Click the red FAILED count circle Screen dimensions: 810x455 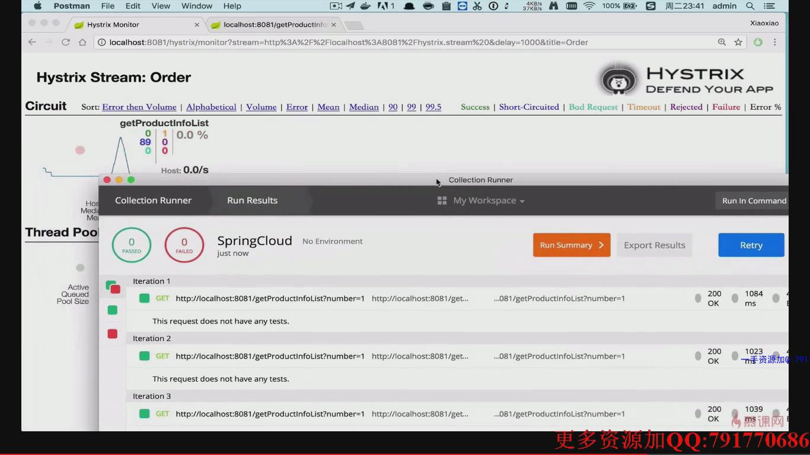[184, 245]
